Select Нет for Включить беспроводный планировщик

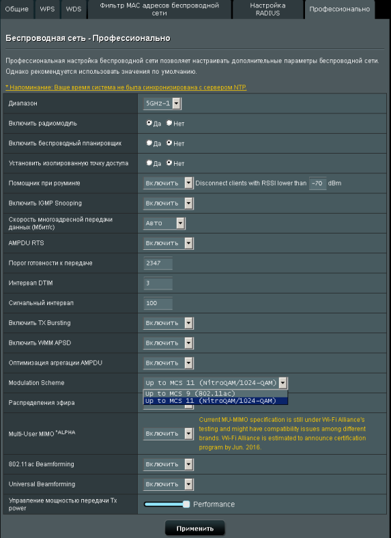pos(169,143)
